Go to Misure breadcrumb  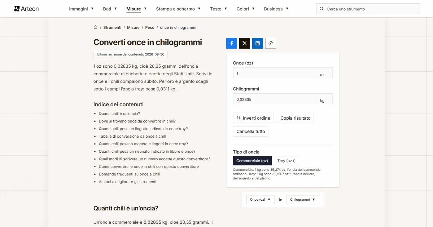133,27
